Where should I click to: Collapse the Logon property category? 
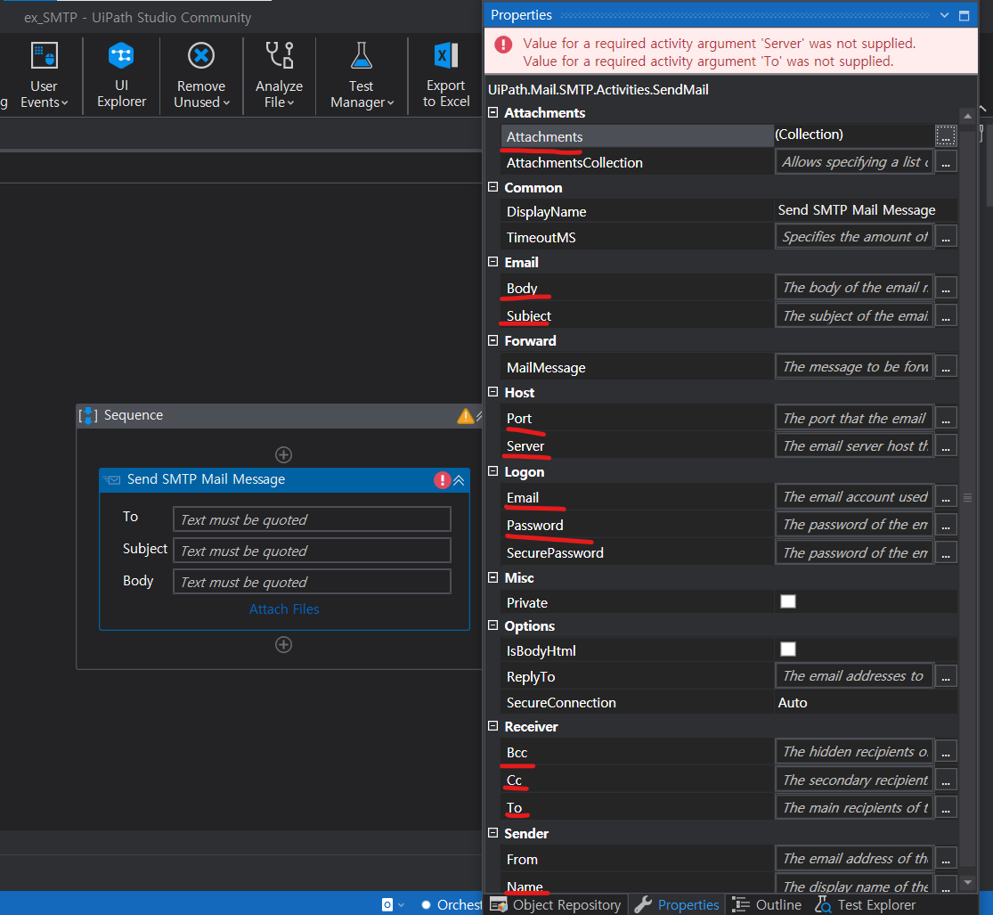pos(493,470)
